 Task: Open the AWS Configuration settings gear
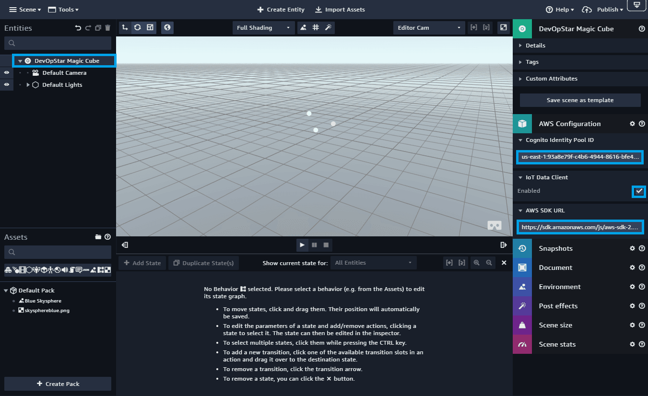point(632,124)
